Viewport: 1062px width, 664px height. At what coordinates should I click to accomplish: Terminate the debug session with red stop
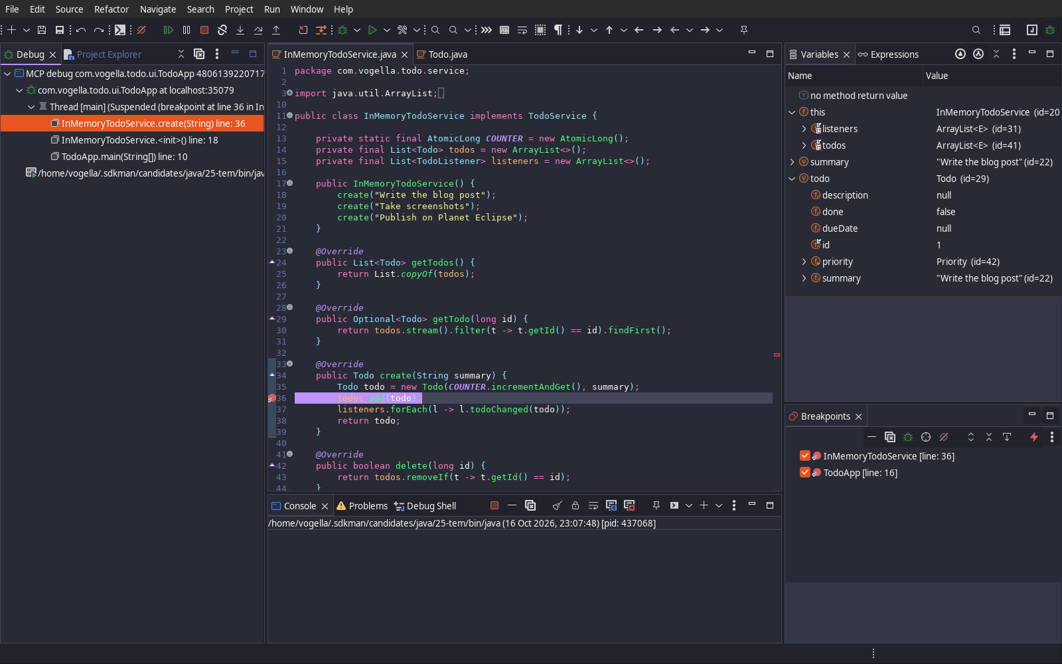click(x=204, y=30)
